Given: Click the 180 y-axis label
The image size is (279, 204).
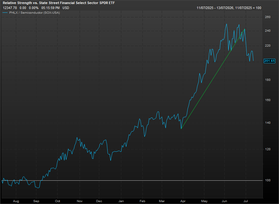Looking at the screenshot, I should 267,80.
